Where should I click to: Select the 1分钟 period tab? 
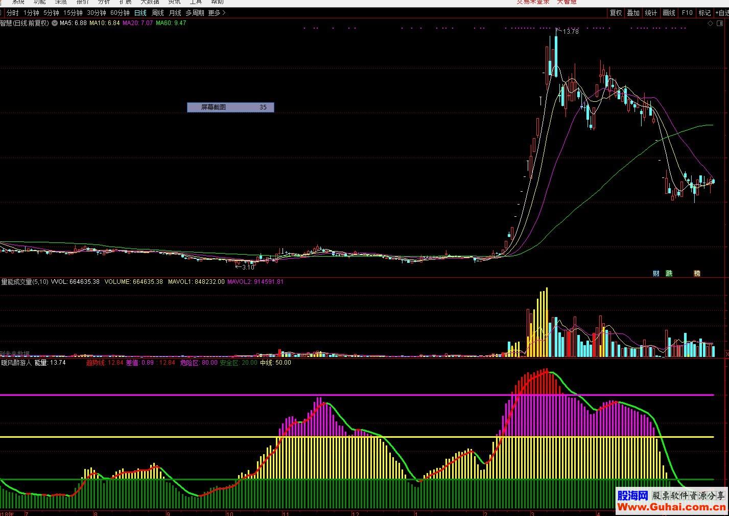[31, 13]
